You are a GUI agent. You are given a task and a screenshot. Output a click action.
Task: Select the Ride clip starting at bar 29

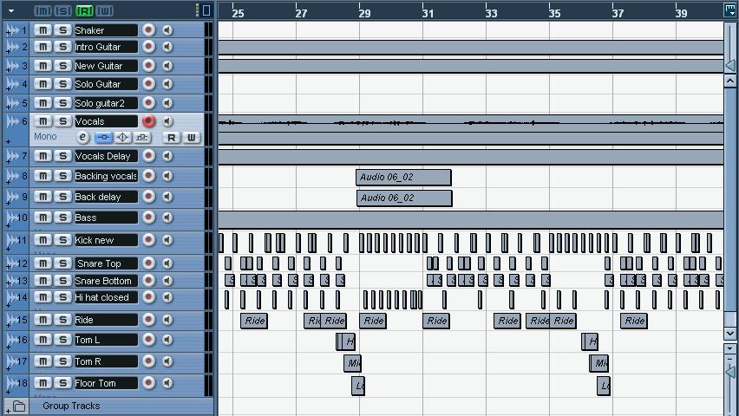tap(373, 321)
